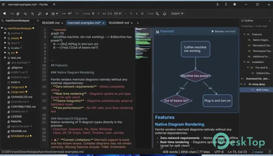Screen dimensions: 273x156
Task: Switch to the ROADMAP.md tab
Action: tap(119, 23)
